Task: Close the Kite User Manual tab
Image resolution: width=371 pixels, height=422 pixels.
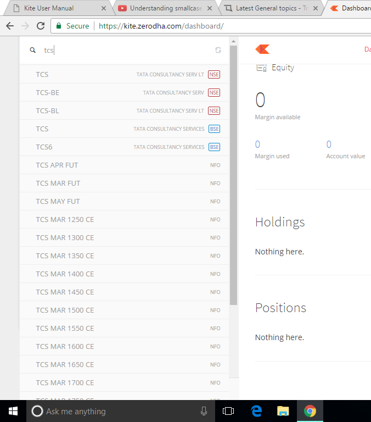Action: tap(104, 8)
